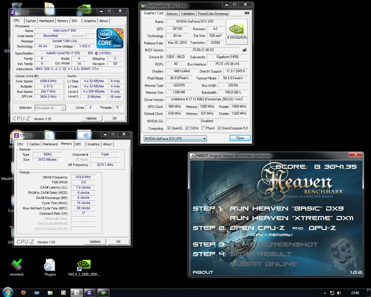Click OPEN CPU-Z in Heaven app
Screen dimensions: 371x297
pyautogui.click(x=257, y=228)
